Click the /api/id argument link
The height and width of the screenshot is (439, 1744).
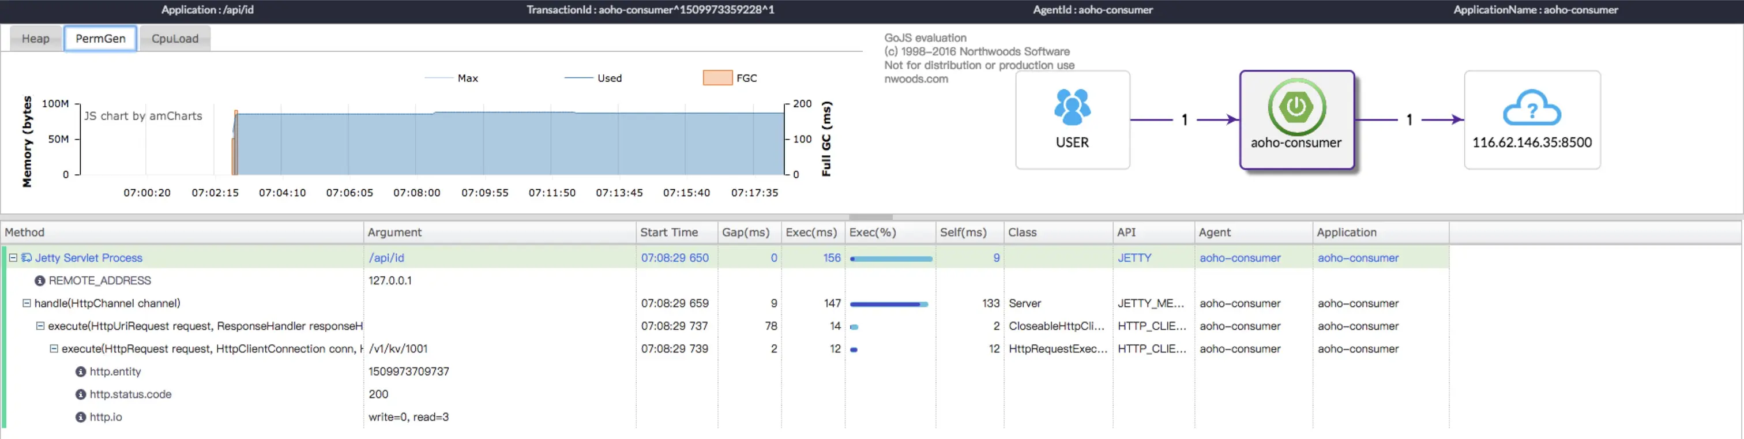click(x=386, y=257)
